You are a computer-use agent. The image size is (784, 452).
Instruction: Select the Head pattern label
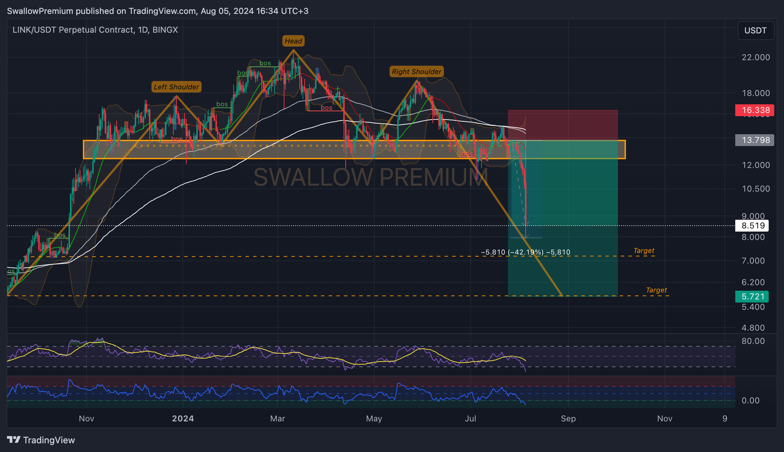point(293,41)
